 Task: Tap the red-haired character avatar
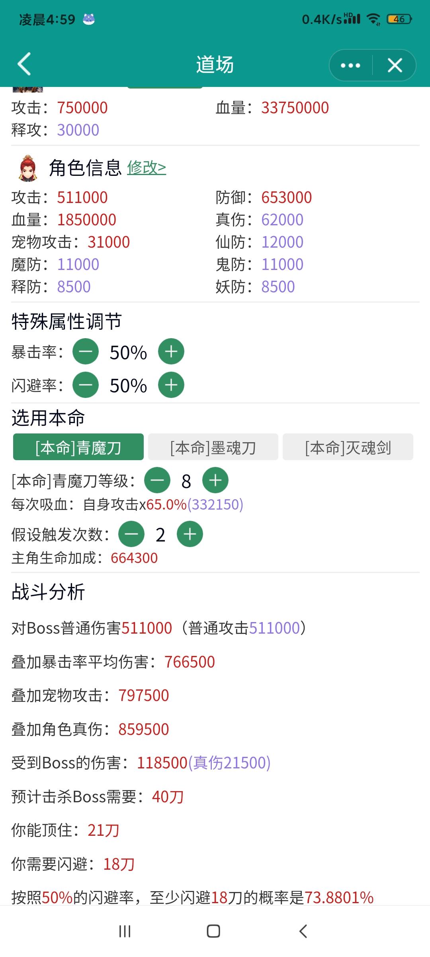pyautogui.click(x=28, y=168)
